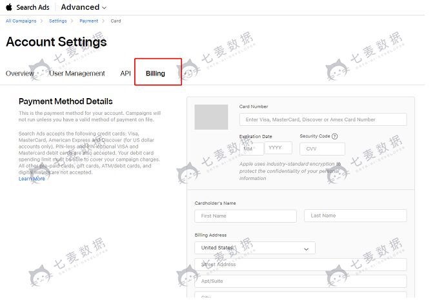
Task: Click the gray card image placeholder
Action: pyautogui.click(x=211, y=117)
